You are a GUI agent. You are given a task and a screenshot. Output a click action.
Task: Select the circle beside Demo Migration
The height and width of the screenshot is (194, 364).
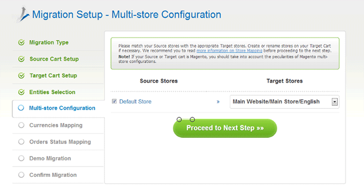point(21,158)
